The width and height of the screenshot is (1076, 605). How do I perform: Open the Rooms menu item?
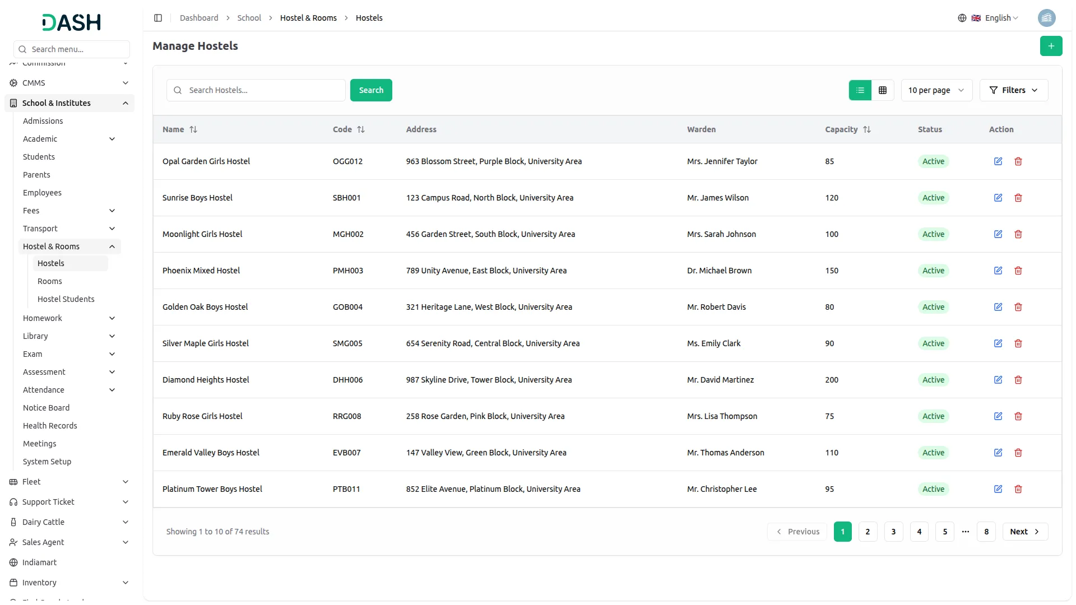click(50, 281)
